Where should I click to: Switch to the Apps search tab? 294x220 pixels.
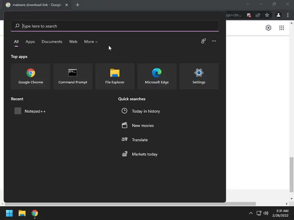click(30, 42)
